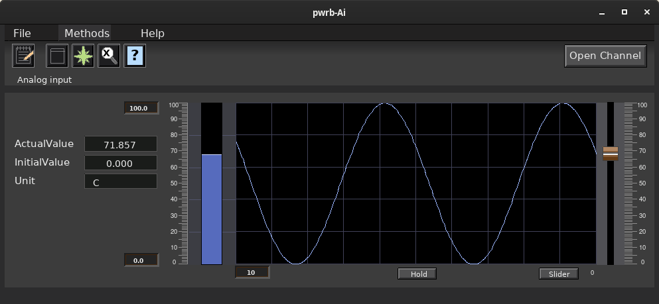Click the question mark help icon
659x304 pixels.
(x=135, y=56)
